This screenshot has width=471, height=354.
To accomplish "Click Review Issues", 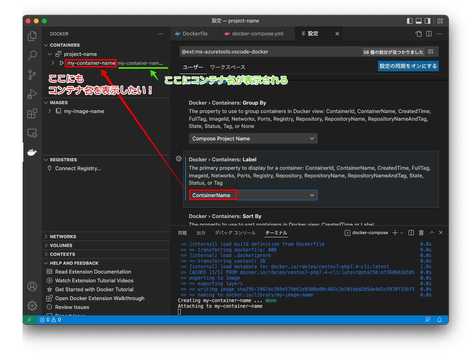I will (72, 307).
